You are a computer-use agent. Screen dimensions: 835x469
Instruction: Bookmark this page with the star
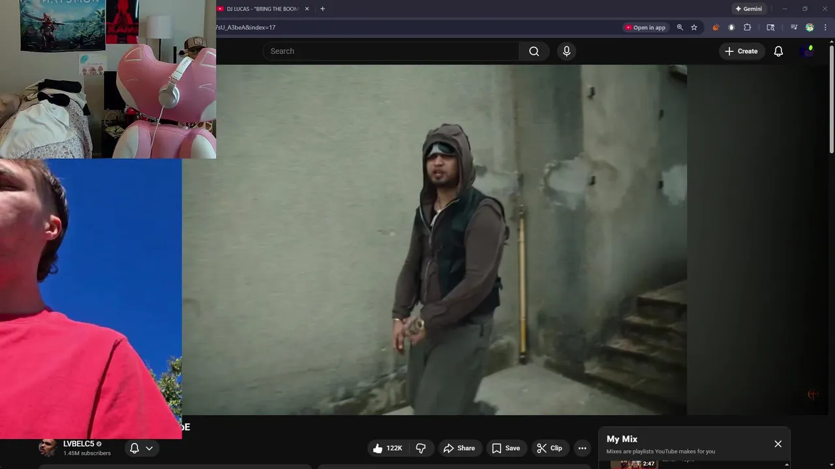[x=694, y=27]
